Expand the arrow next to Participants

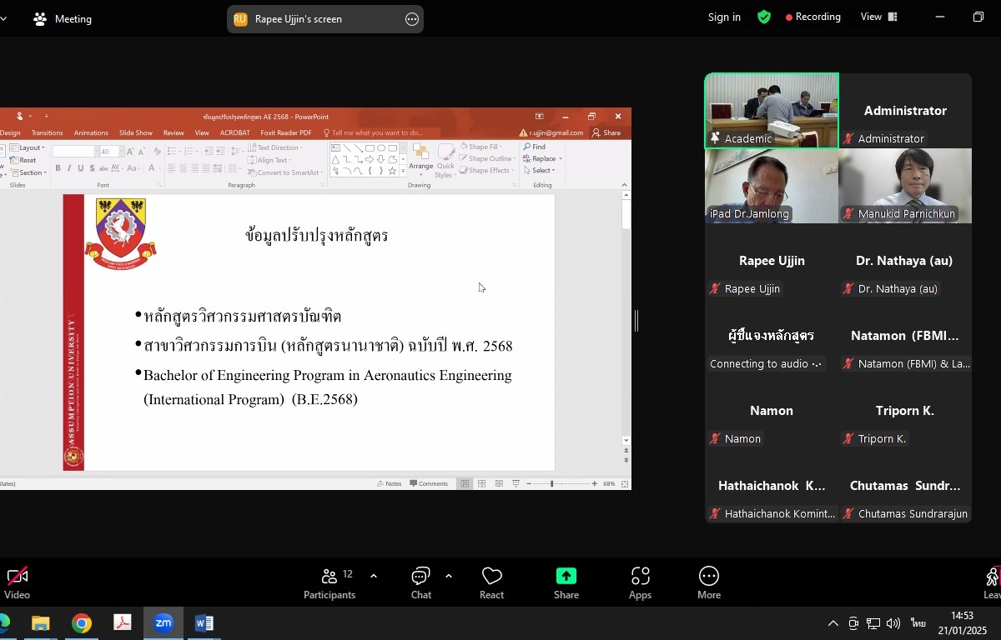click(x=373, y=576)
